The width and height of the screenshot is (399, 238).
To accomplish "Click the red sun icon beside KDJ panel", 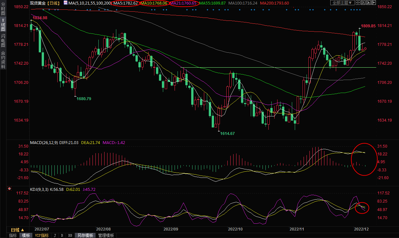I will click(10, 189).
